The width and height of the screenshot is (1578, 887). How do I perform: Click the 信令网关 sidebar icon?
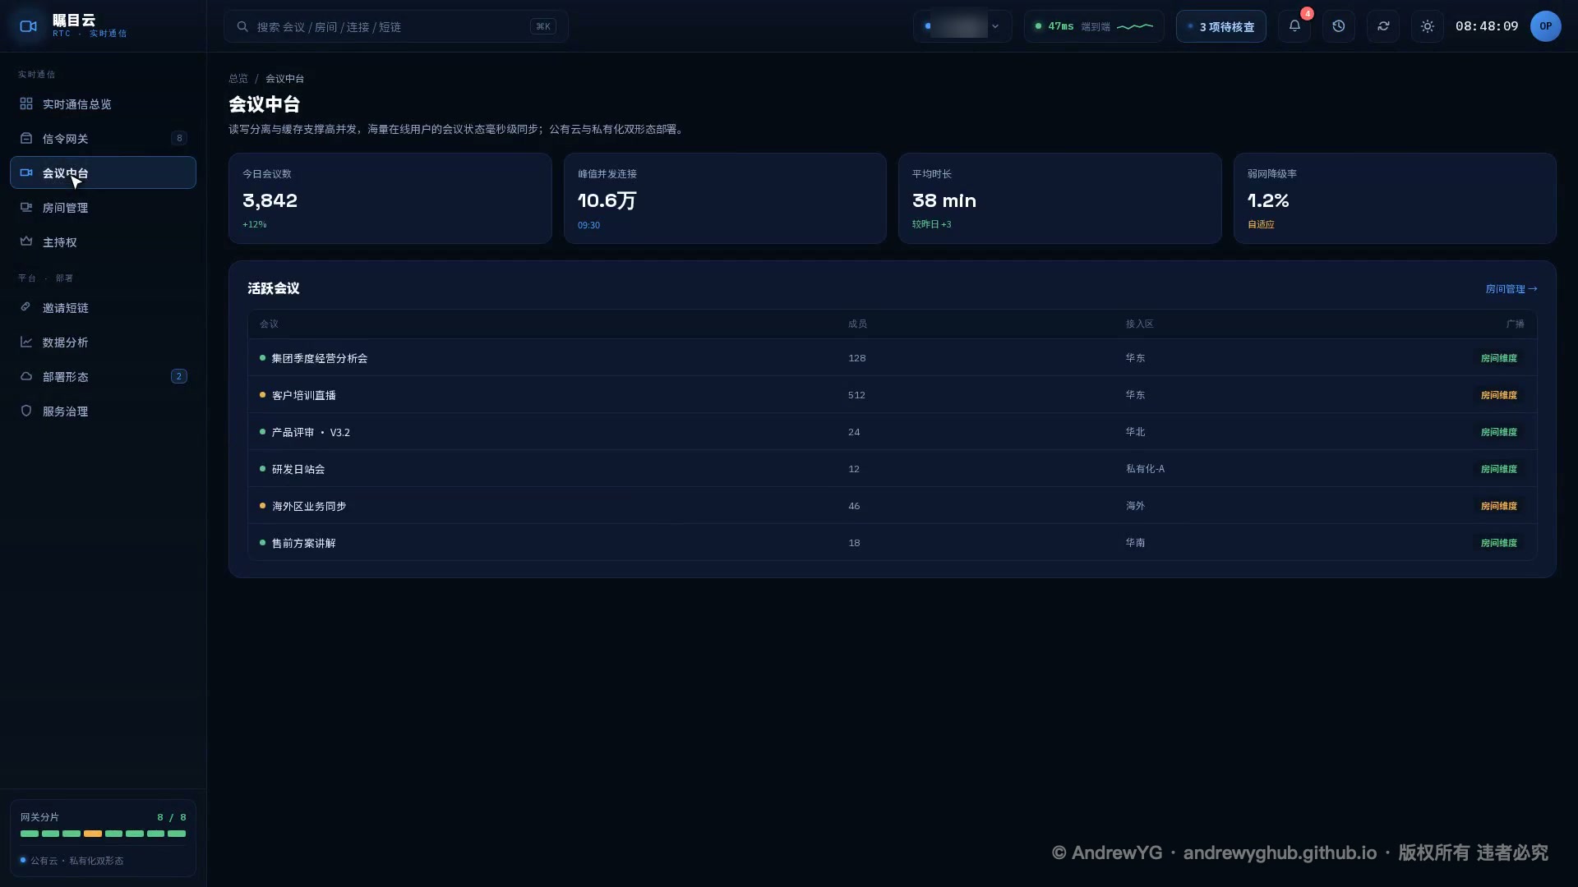pos(26,138)
